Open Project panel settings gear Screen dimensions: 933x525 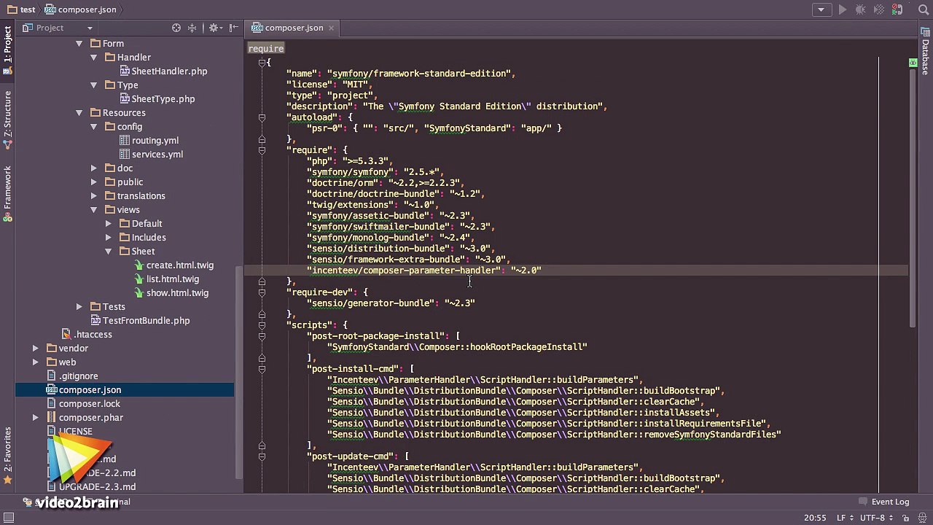pos(214,28)
